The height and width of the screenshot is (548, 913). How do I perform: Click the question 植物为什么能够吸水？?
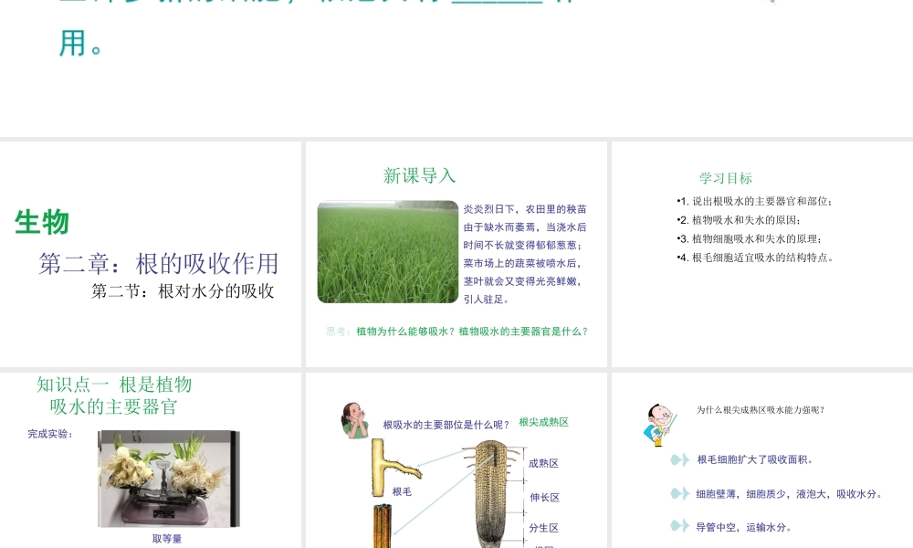pyautogui.click(x=406, y=332)
